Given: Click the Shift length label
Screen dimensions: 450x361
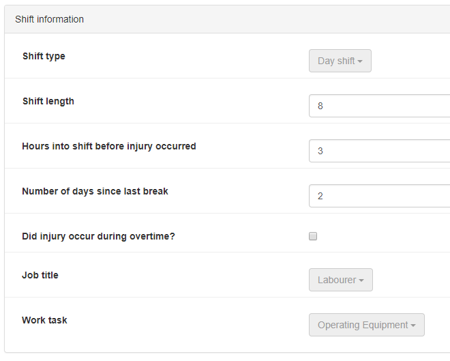Looking at the screenshot, I should 48,101.
